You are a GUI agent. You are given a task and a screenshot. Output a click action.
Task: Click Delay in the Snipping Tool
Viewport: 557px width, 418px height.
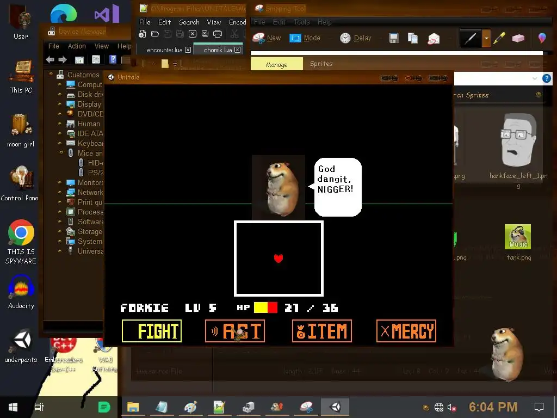[x=356, y=38]
